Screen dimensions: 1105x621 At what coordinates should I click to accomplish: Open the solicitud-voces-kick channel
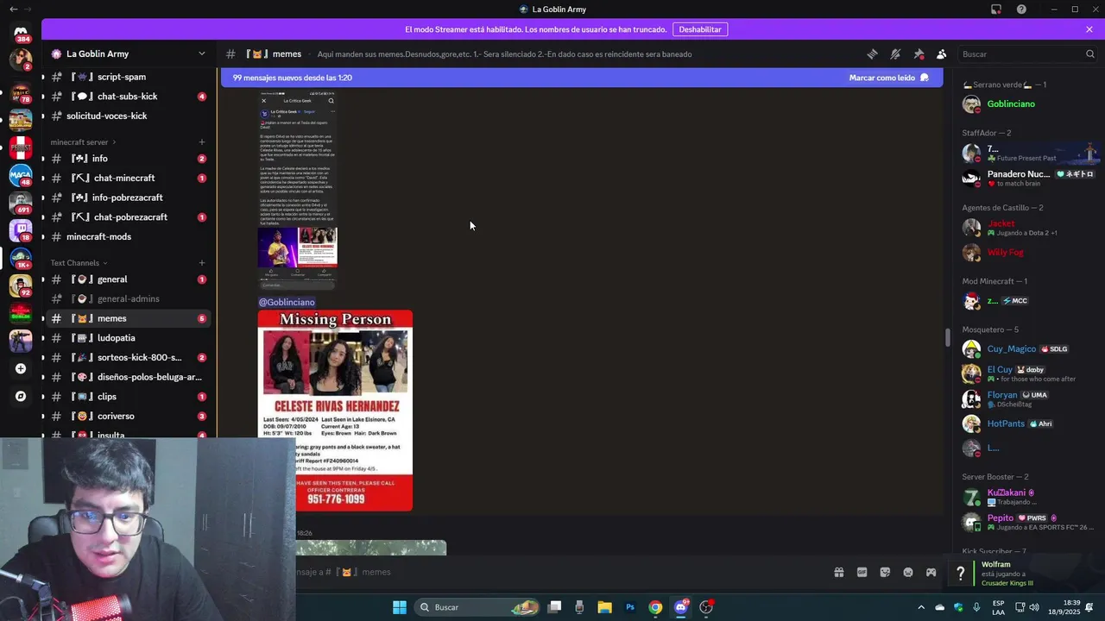pos(129,116)
